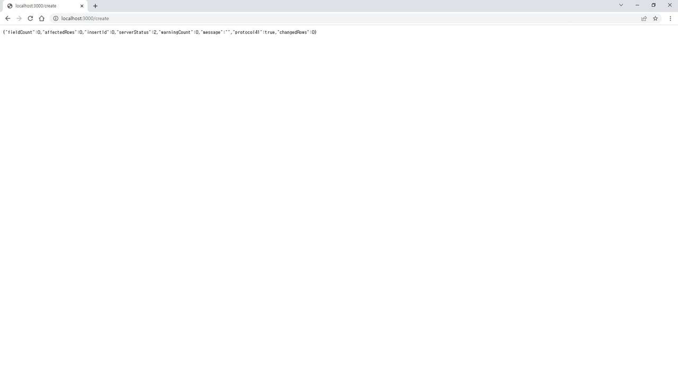Open a new browser tab
Image resolution: width=678 pixels, height=381 pixels.
tap(95, 6)
